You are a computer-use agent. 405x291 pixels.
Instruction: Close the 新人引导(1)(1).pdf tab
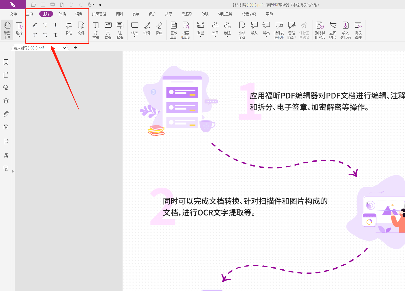(65, 48)
